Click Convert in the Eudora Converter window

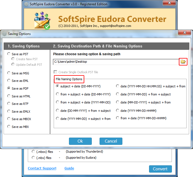160,169
